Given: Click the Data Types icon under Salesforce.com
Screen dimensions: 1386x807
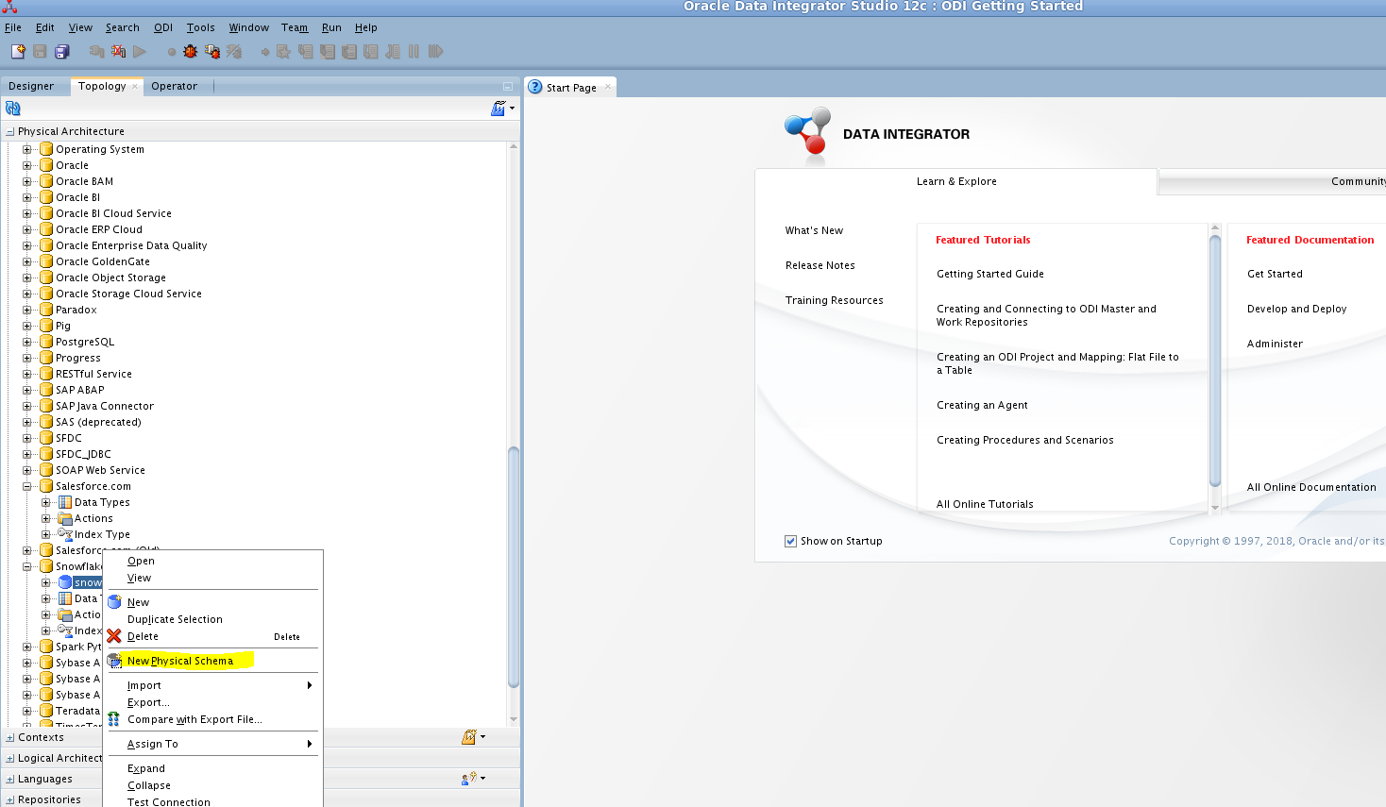Looking at the screenshot, I should (x=65, y=502).
